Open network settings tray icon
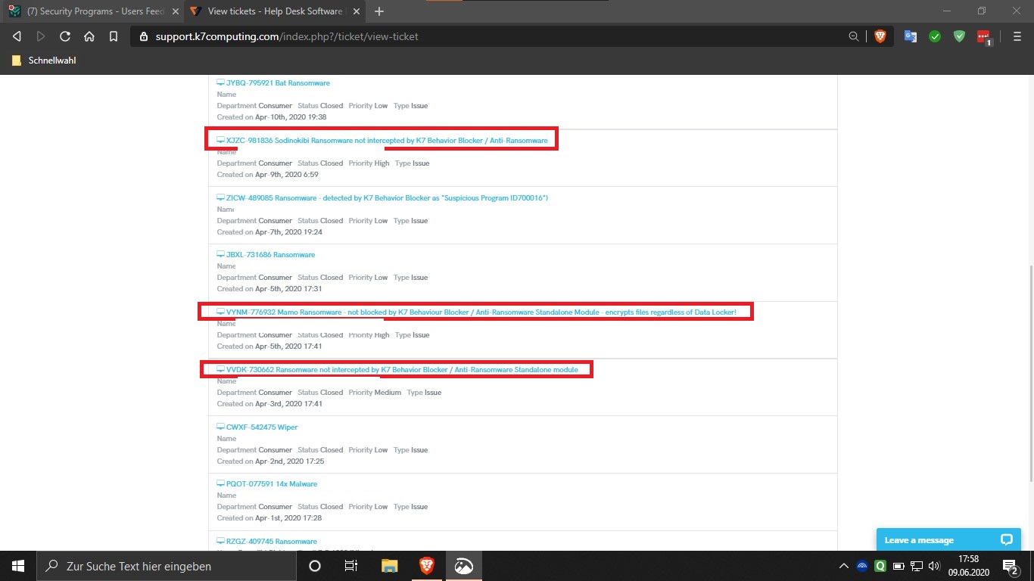The height and width of the screenshot is (581, 1034). tap(917, 566)
